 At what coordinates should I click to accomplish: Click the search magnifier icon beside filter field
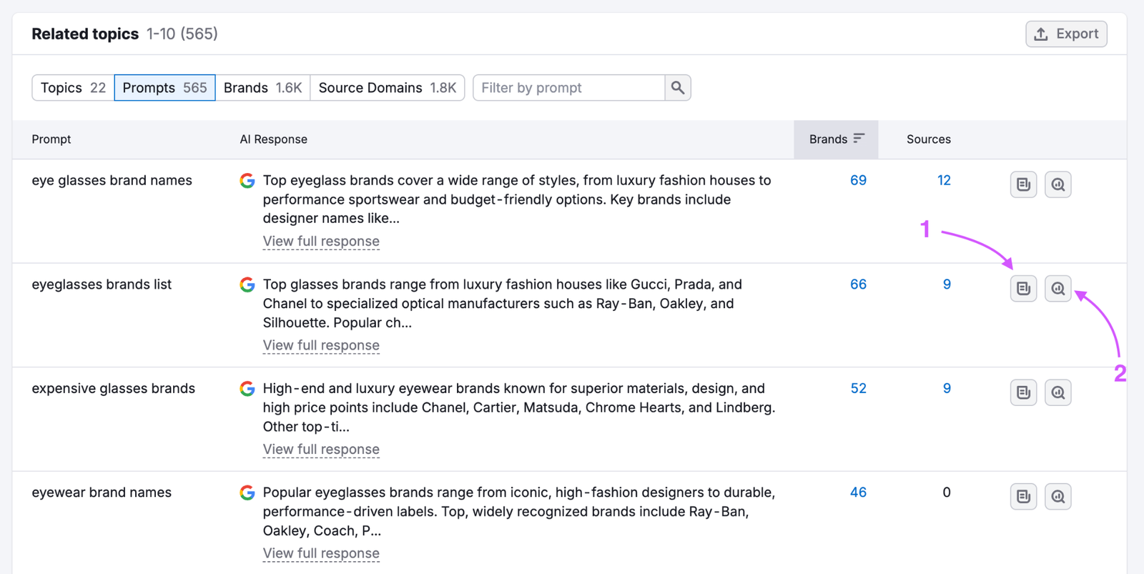point(677,88)
